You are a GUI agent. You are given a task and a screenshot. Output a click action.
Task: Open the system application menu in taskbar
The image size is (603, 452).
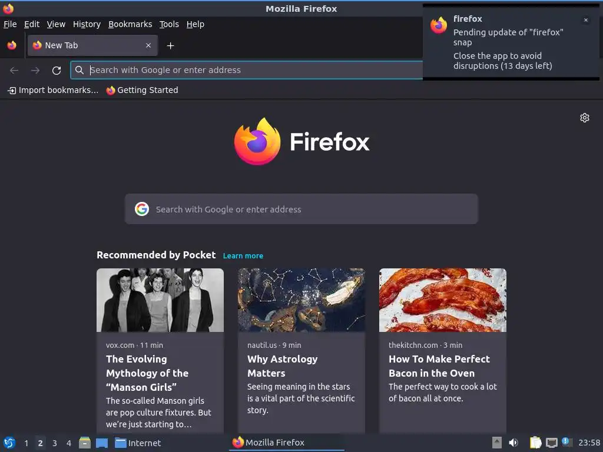(9, 443)
